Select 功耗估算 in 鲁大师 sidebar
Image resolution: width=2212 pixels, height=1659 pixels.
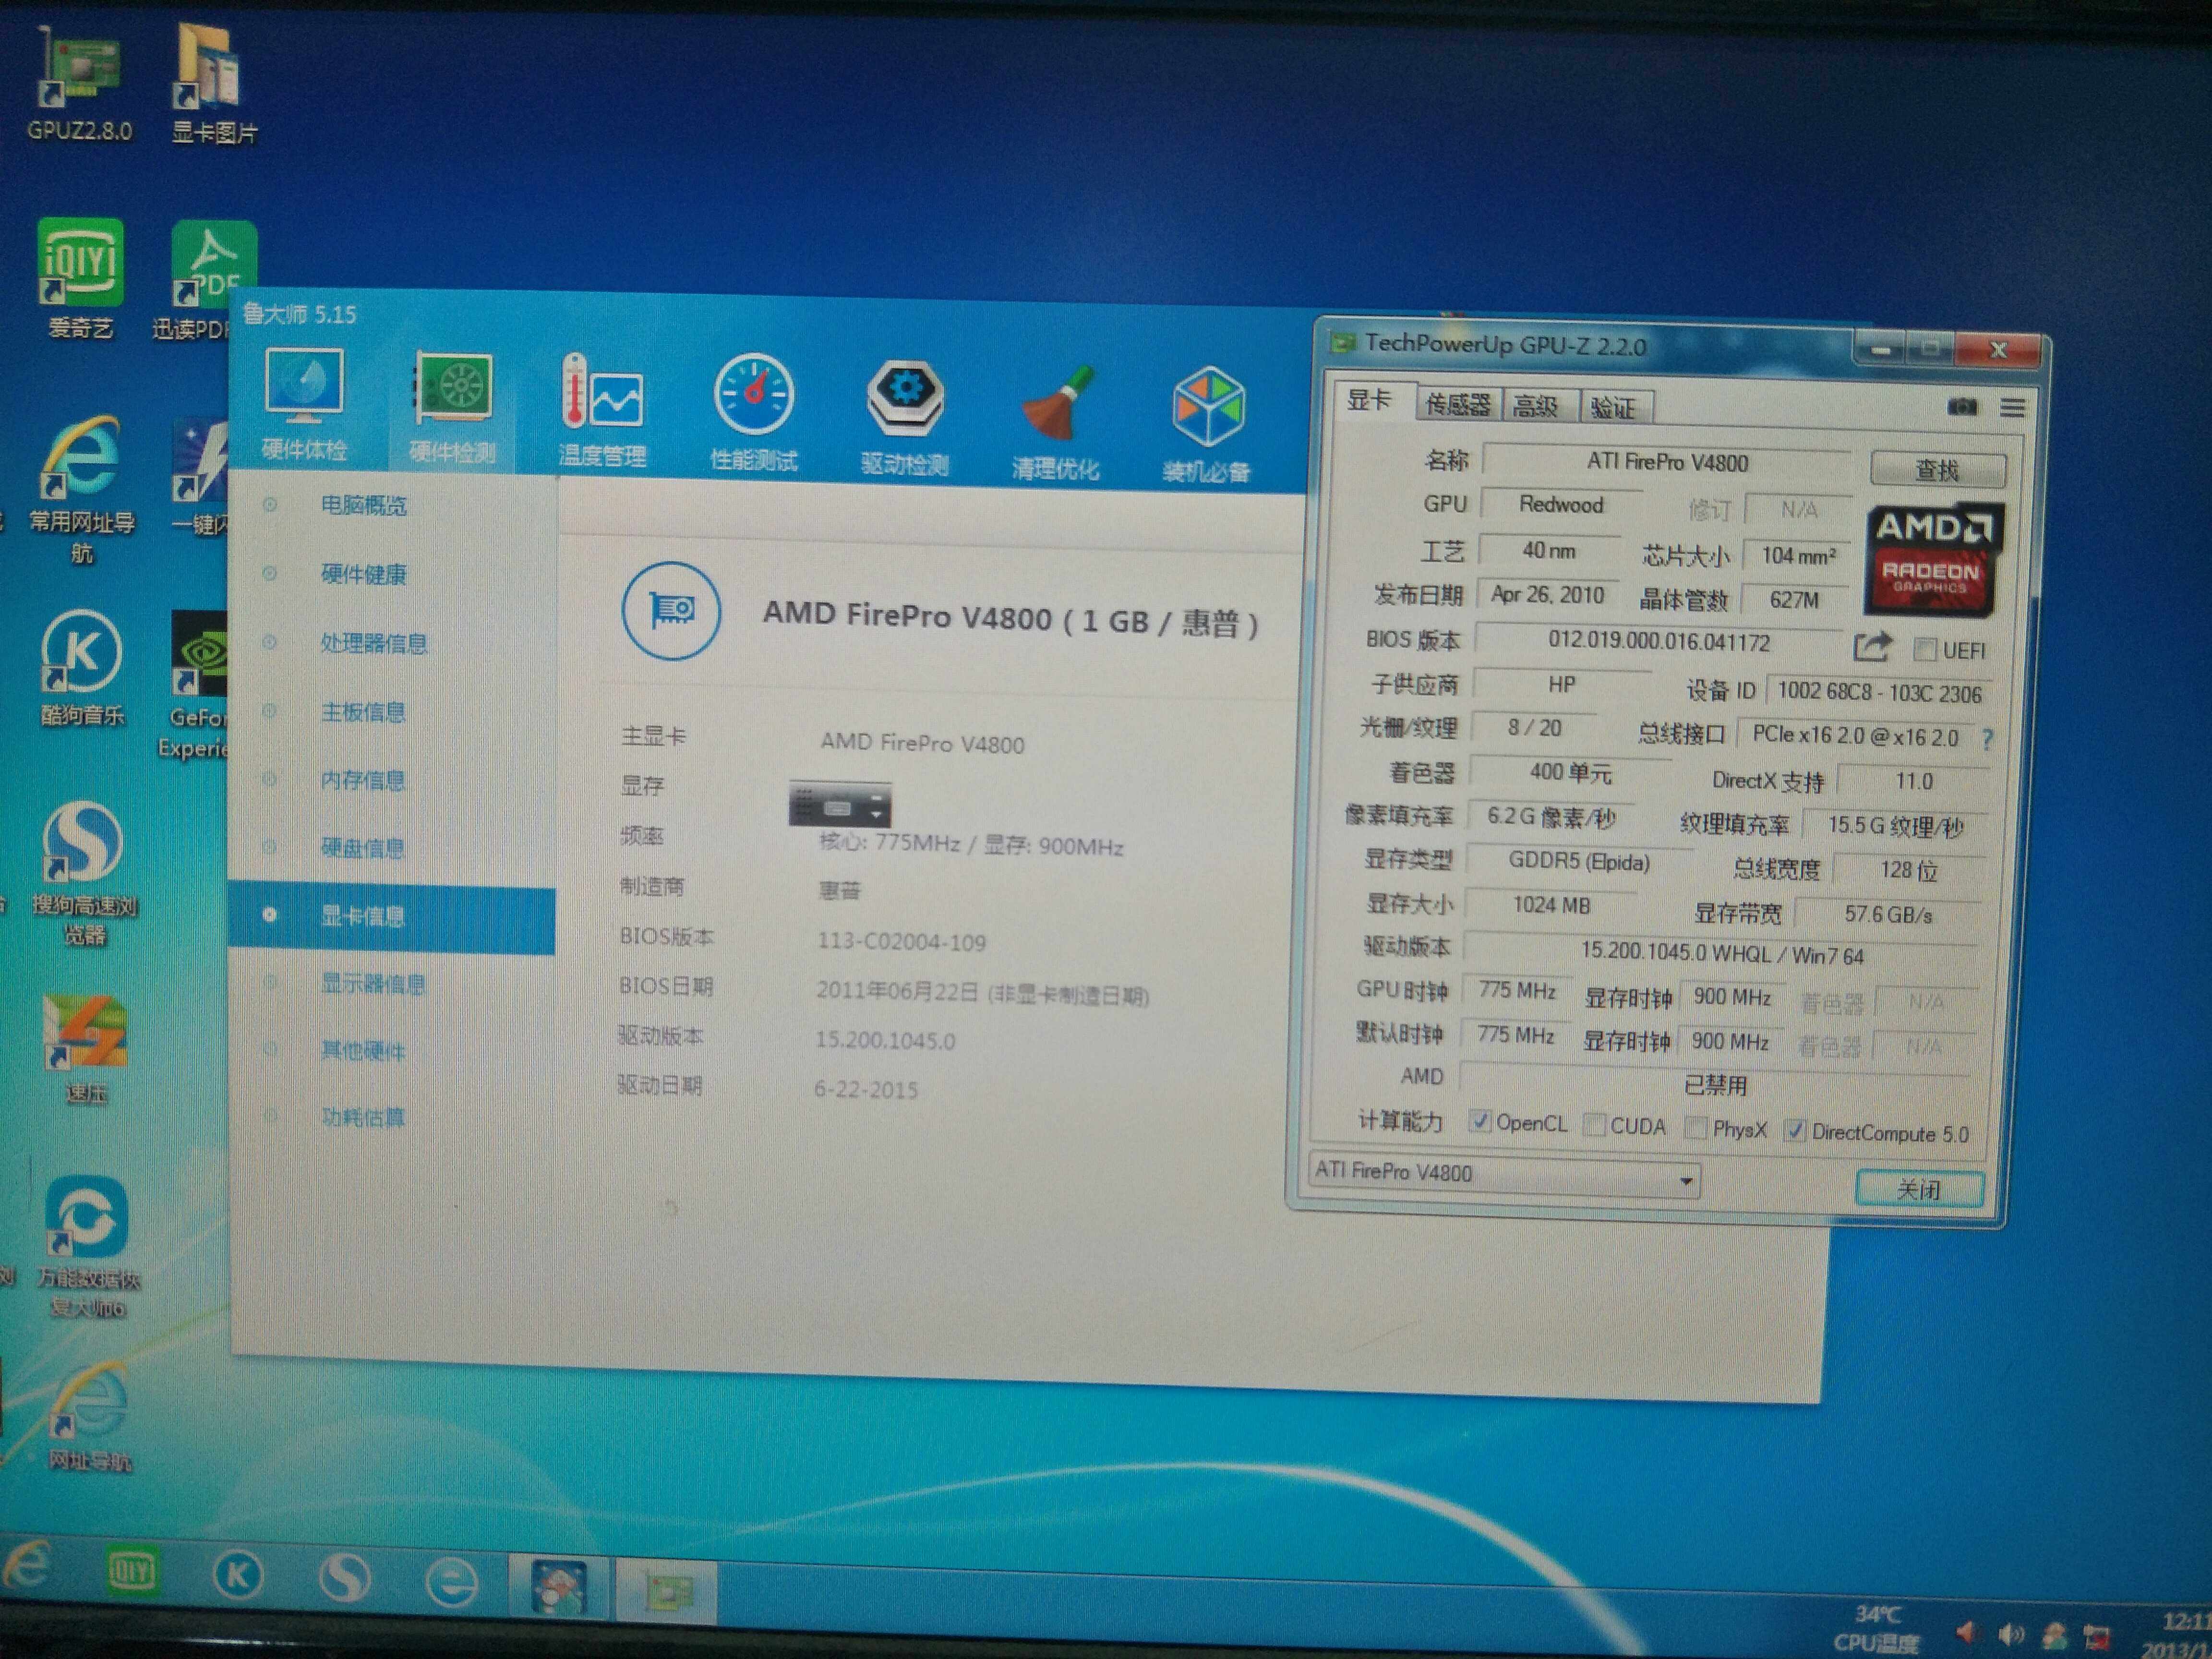point(364,1117)
